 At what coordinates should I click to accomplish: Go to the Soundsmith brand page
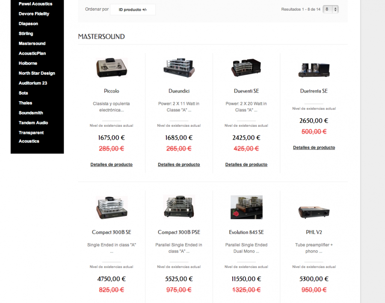[31, 113]
